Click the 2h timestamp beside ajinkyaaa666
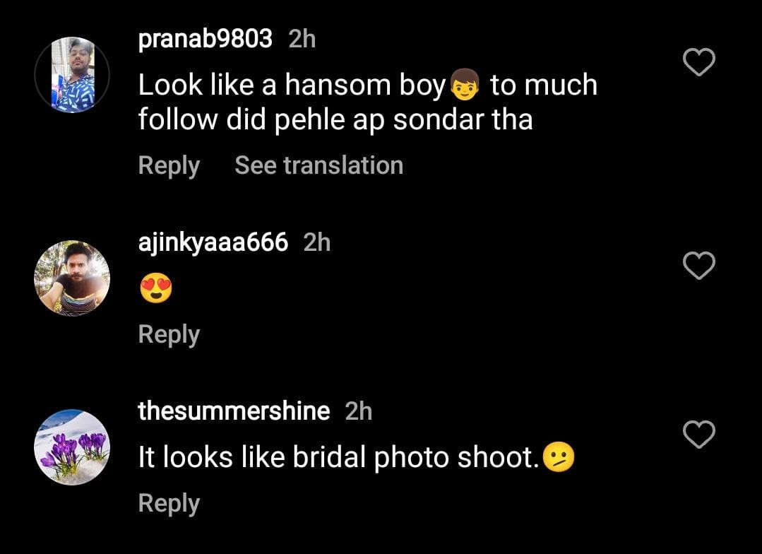Screen dimensions: 762x554 click(x=317, y=242)
